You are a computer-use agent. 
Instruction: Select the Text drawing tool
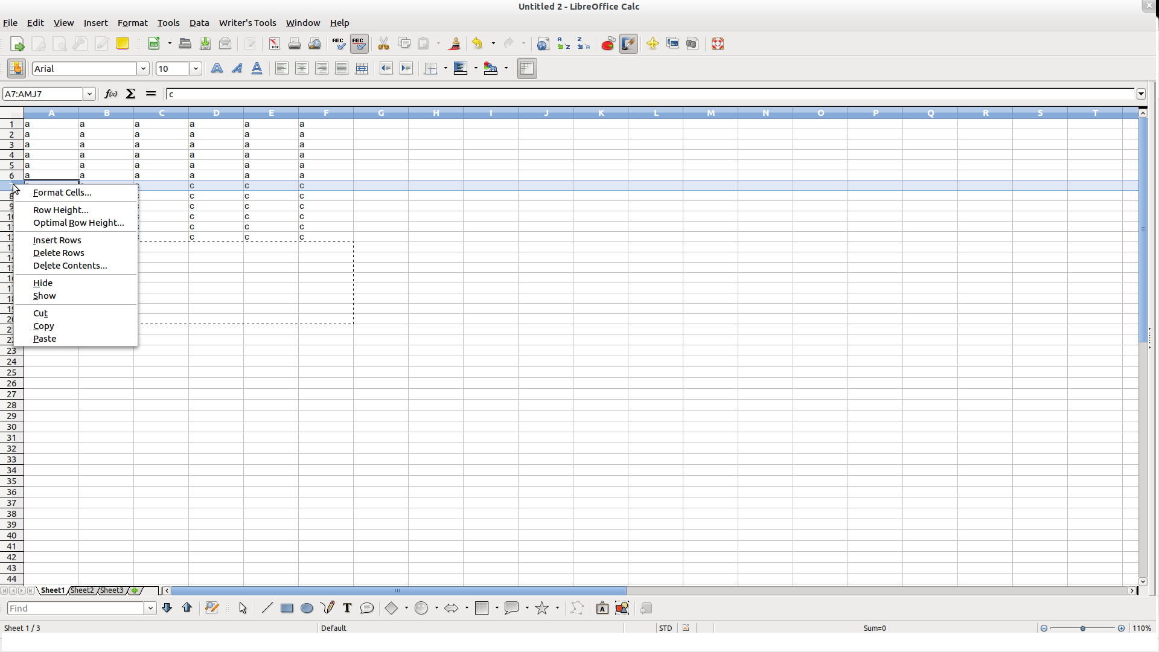[347, 608]
